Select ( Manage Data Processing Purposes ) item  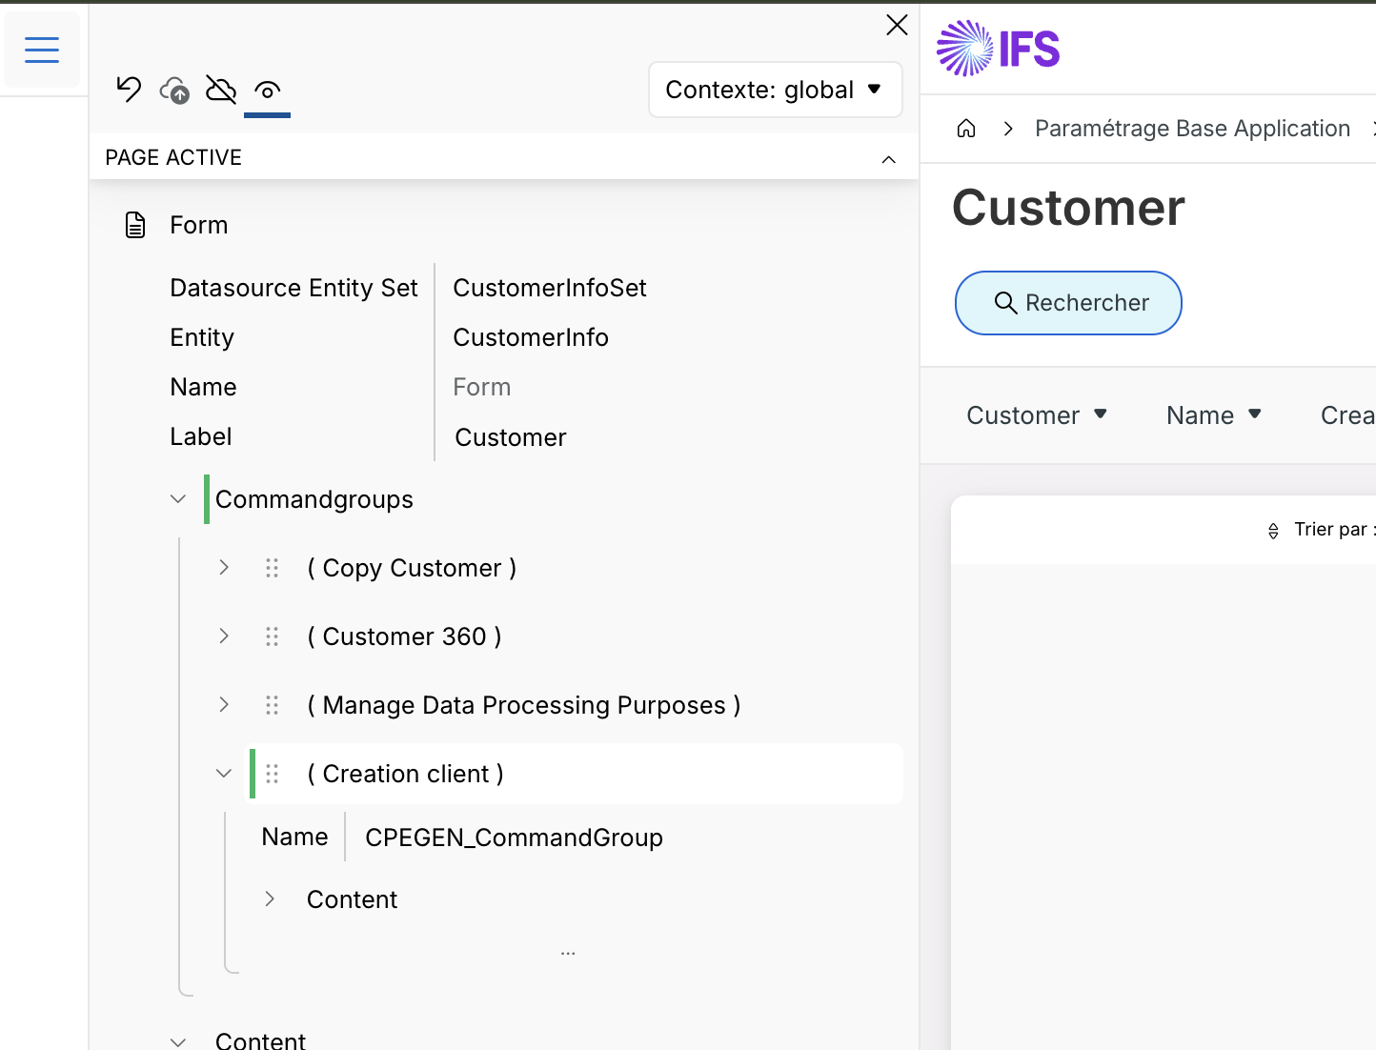tap(524, 705)
